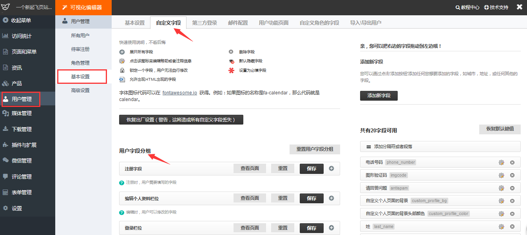Click 查看页面 for 注册字段
The height and width of the screenshot is (235, 527).
[250, 168]
